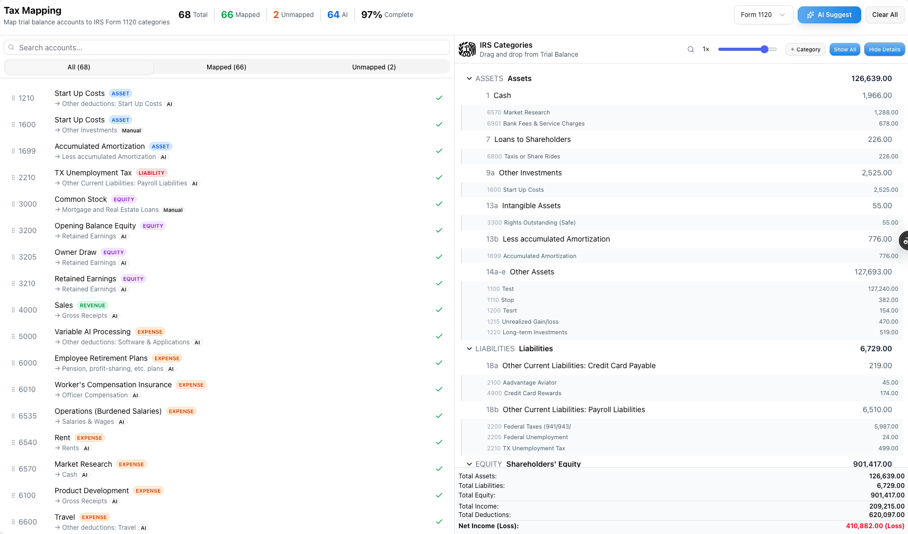Open the Form 1120 dropdown
This screenshot has width=908, height=534.
[763, 14]
